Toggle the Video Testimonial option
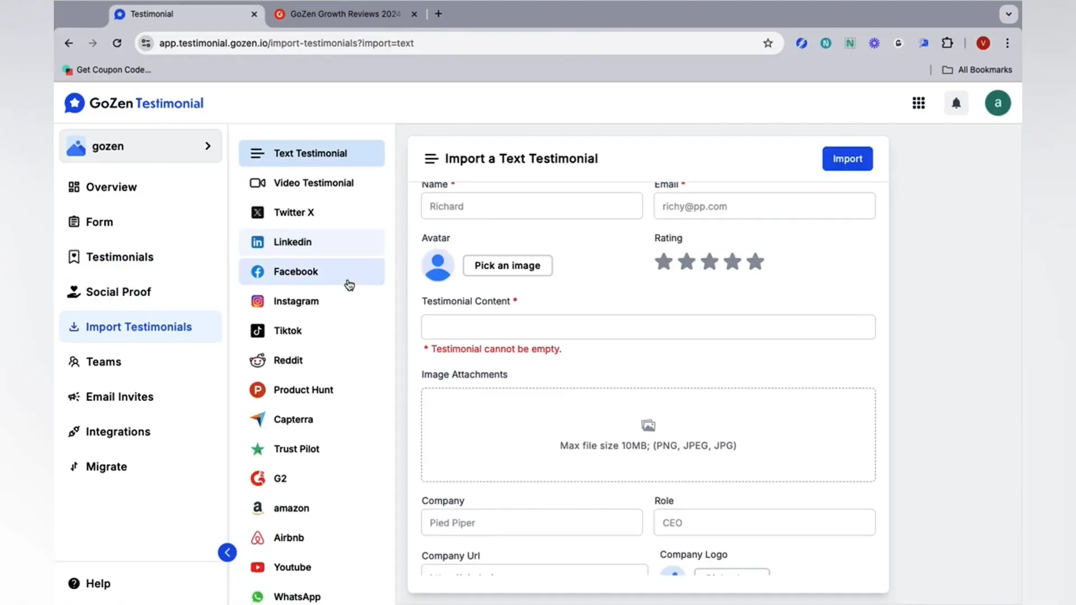This screenshot has height=605, width=1076. (313, 183)
